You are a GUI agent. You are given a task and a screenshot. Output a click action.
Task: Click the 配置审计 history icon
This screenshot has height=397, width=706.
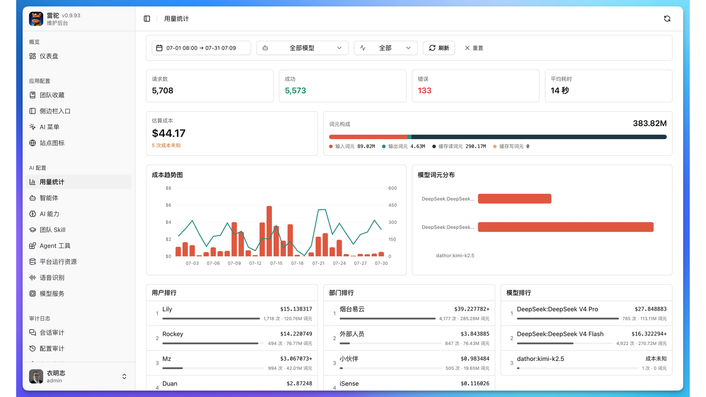click(33, 348)
